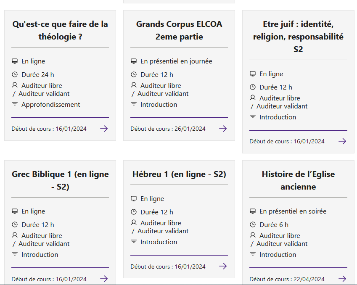Click Début de cours : 22/04/2024 label
The width and height of the screenshot is (357, 285).
click(x=287, y=279)
